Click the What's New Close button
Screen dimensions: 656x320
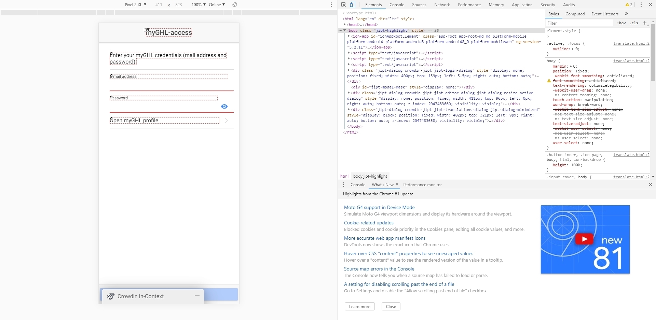pyautogui.click(x=391, y=306)
